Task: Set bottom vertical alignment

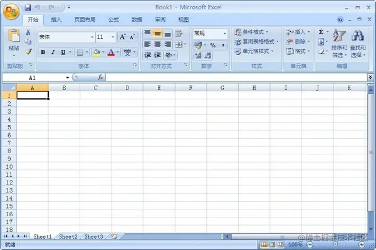Action: [167, 33]
